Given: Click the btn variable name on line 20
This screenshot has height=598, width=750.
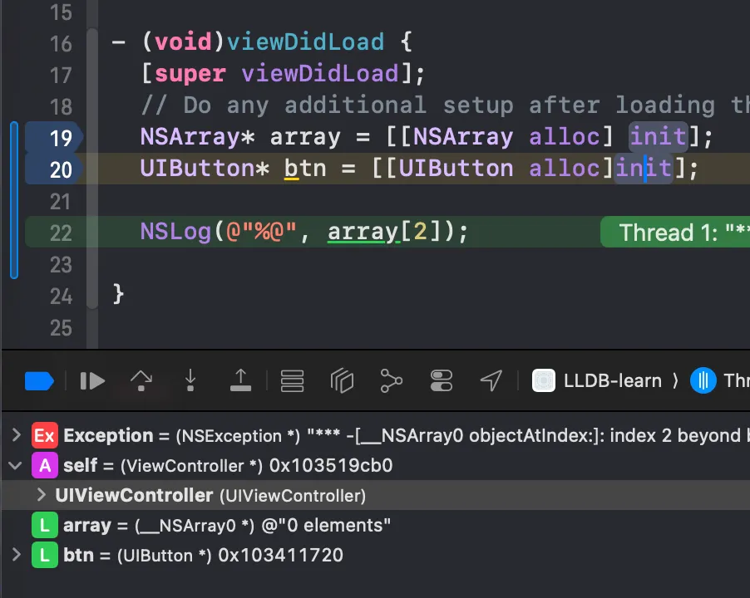Looking at the screenshot, I should (x=305, y=168).
